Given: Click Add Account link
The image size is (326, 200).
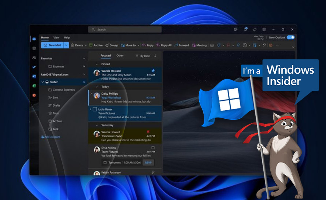Looking at the screenshot, I should 51,137.
